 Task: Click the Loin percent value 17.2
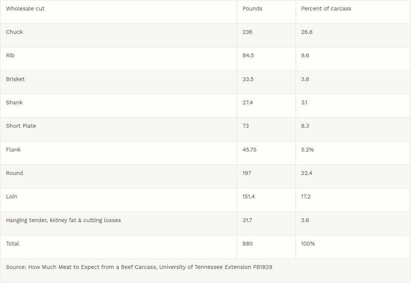pyautogui.click(x=306, y=196)
